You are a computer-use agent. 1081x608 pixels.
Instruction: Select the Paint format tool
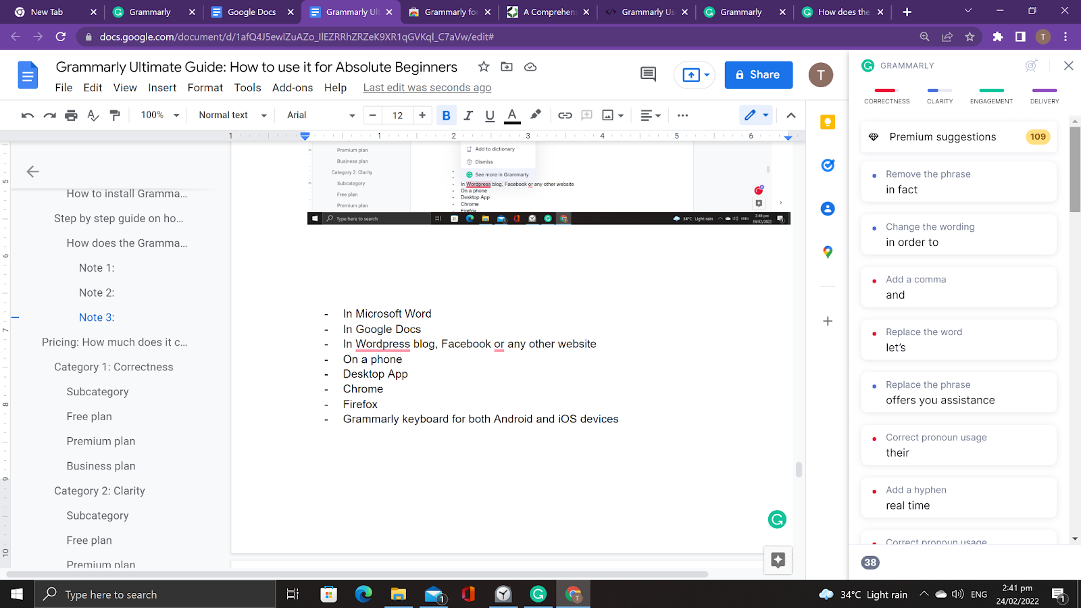pos(115,116)
